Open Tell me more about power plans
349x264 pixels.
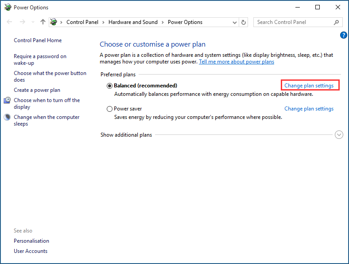pyautogui.click(x=236, y=62)
